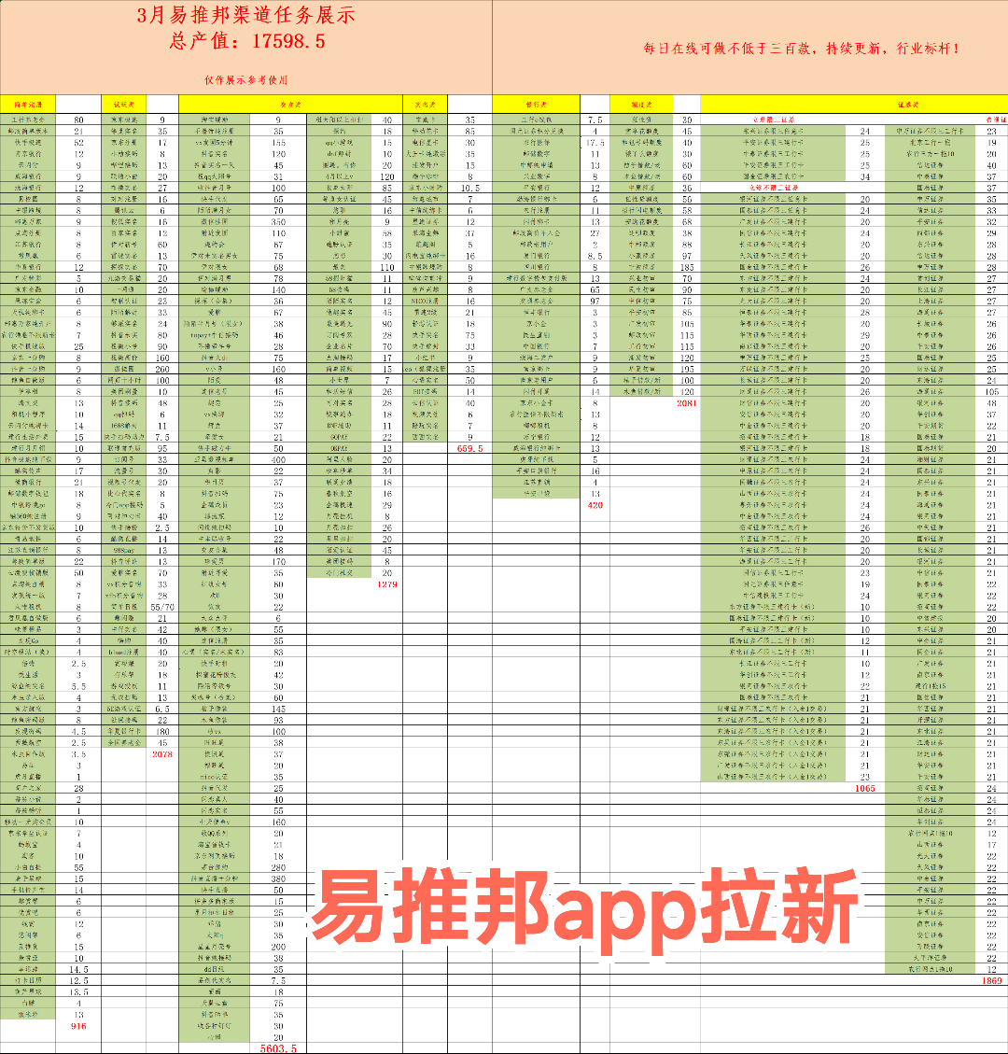The image size is (1008, 1054).
Task: Select the cell with value 17.5
Action: tap(595, 143)
